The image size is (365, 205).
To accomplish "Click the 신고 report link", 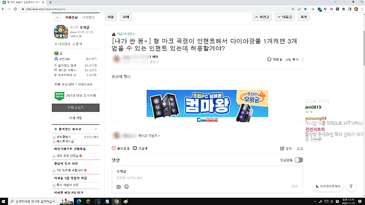I will tap(300, 148).
